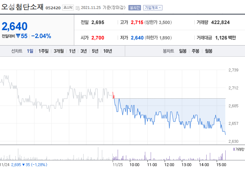Click the -2.04% change rate

tap(41, 36)
